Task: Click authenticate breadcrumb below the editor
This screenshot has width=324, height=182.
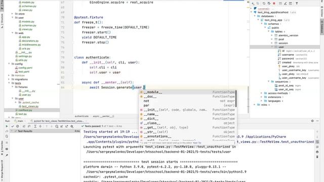Action: tap(82, 116)
